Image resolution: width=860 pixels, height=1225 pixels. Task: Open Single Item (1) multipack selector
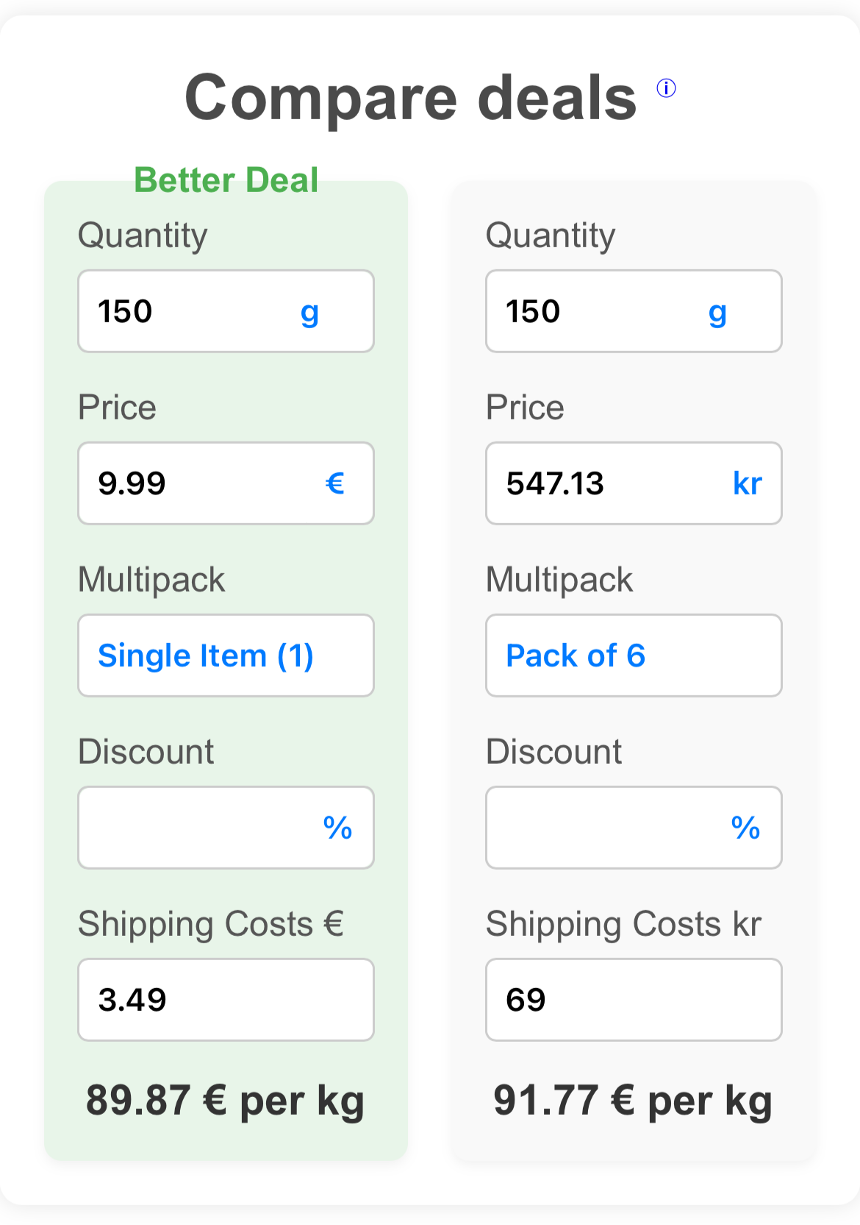click(x=226, y=656)
